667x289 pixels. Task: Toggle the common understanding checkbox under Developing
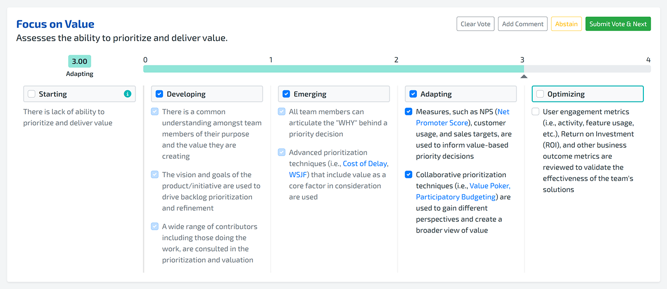(x=155, y=112)
